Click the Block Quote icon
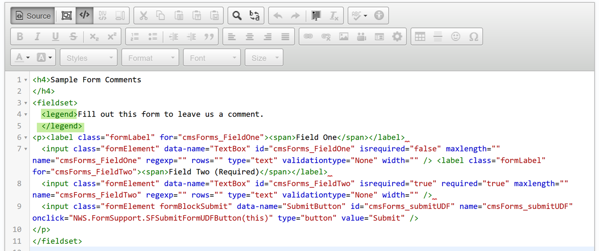Screen dimensions: 599x251 tap(209, 37)
